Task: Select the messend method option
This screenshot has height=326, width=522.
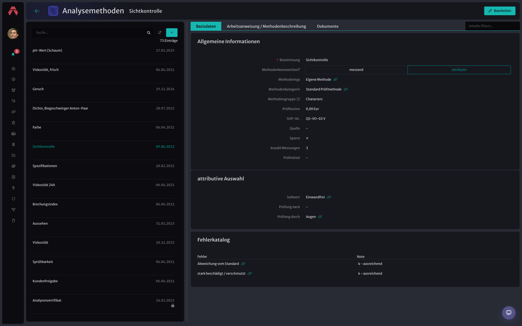Action: coord(356,70)
